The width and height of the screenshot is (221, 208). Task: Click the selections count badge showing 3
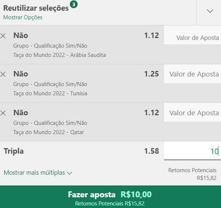[74, 4]
